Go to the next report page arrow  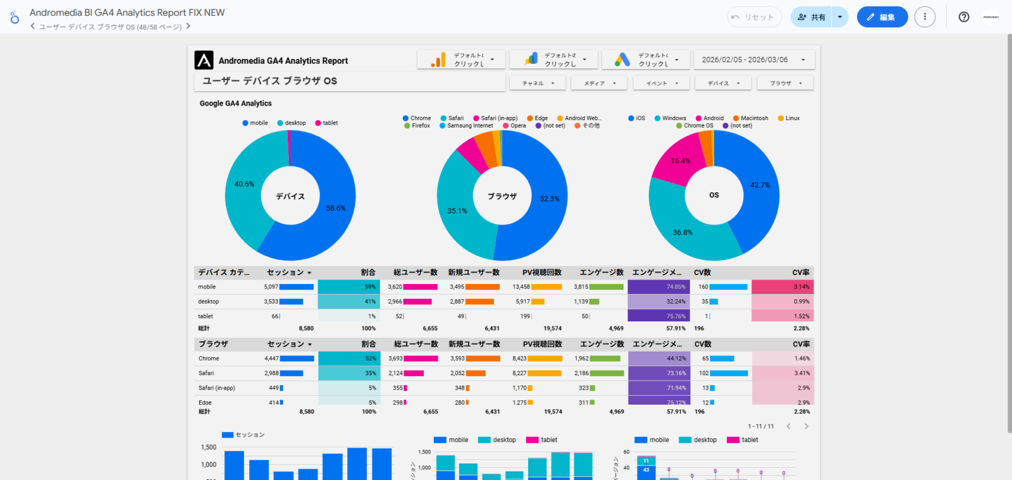(188, 27)
